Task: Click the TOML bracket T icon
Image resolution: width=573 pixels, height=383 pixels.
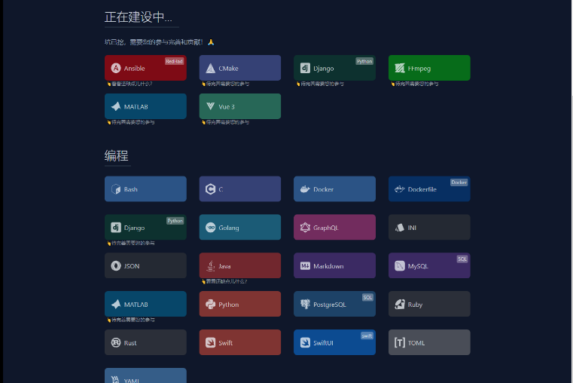Action: click(x=400, y=343)
